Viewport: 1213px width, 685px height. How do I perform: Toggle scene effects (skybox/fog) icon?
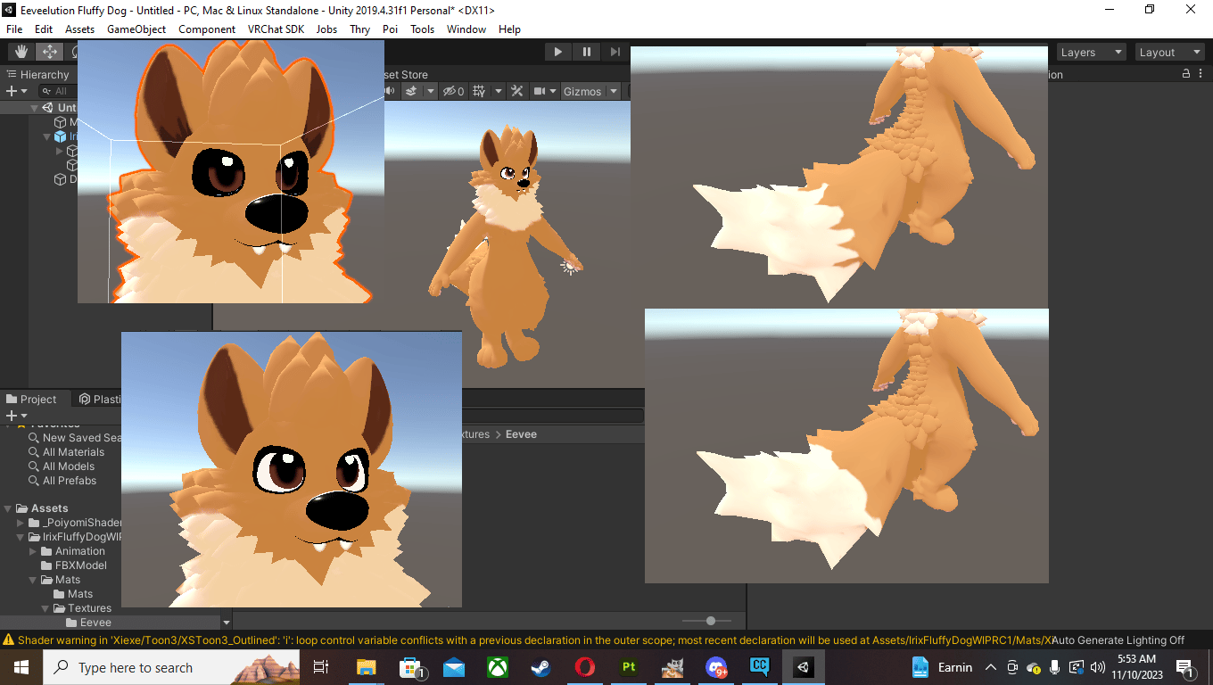412,91
